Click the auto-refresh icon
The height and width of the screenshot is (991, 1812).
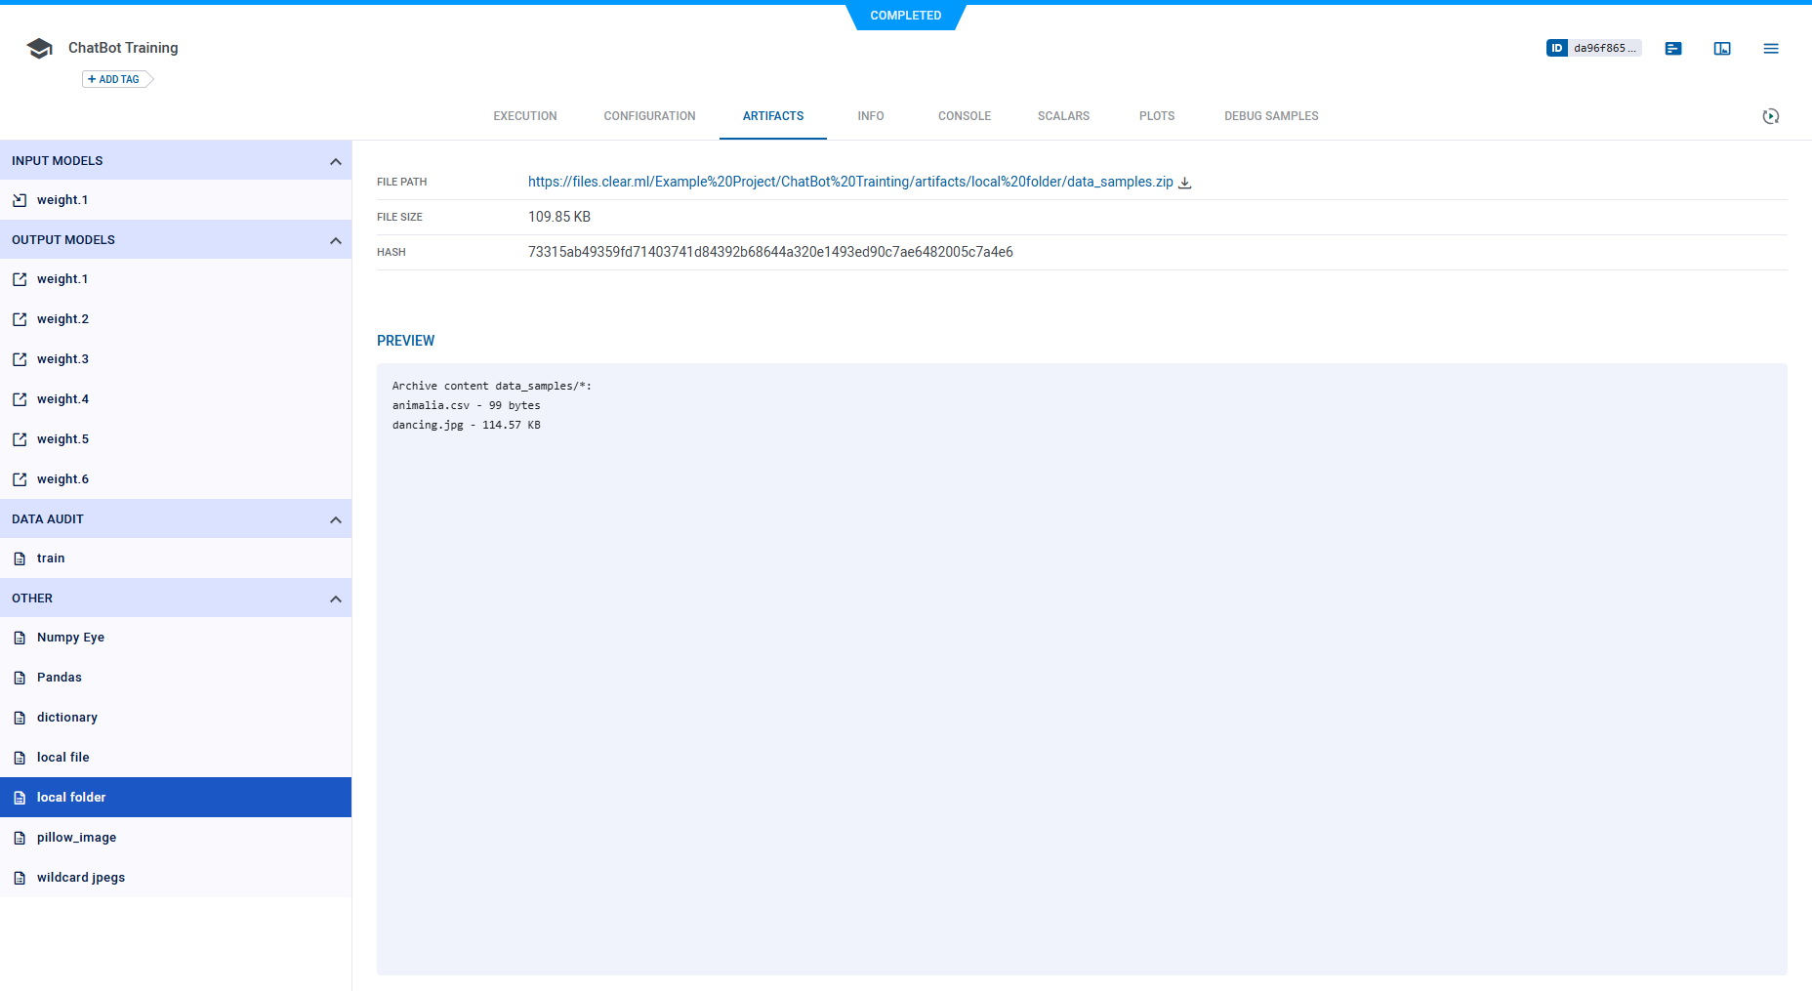(x=1772, y=116)
